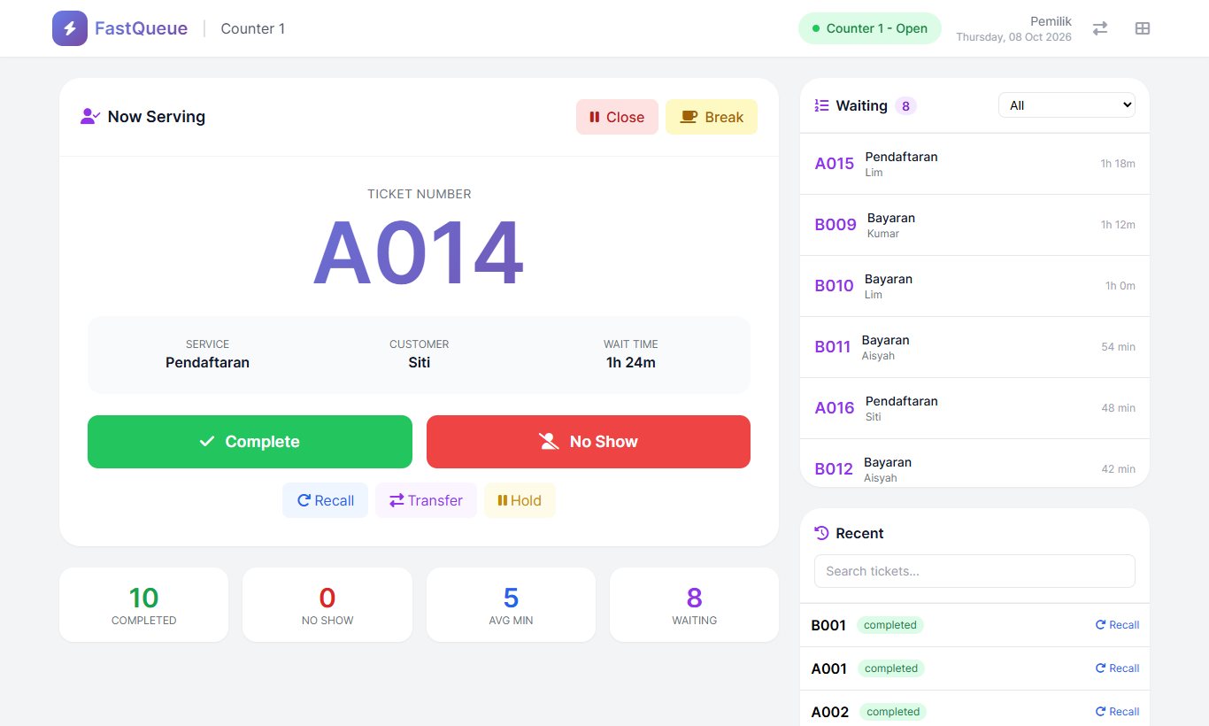Image resolution: width=1209 pixels, height=726 pixels.
Task: Recall completed ticket A002
Action: point(1117,712)
